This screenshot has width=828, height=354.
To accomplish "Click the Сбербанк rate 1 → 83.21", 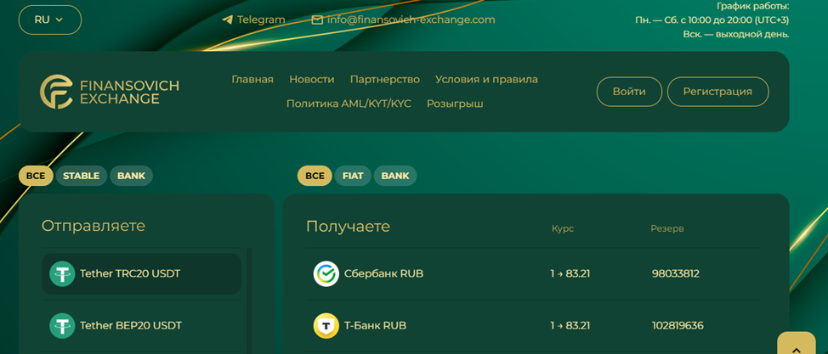I will [570, 274].
